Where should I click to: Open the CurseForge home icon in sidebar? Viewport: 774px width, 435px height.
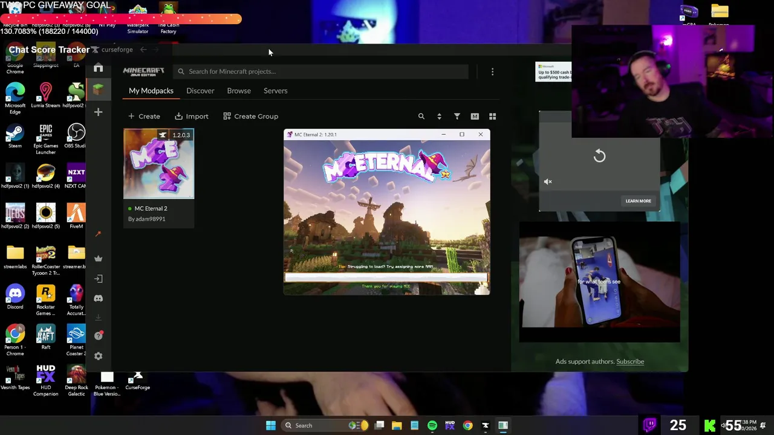98,68
